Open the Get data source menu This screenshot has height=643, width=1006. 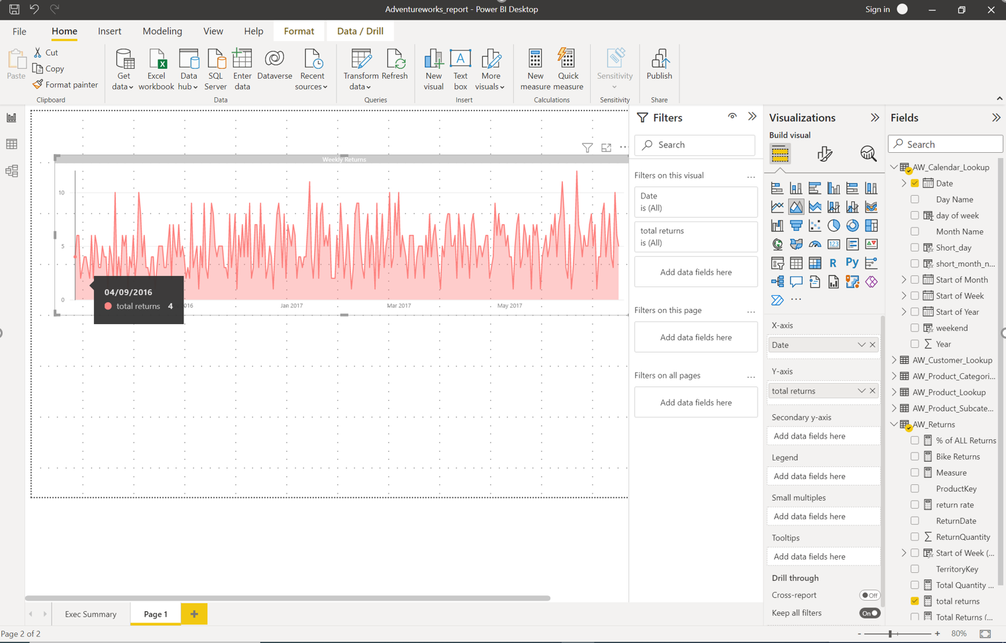pos(123,69)
